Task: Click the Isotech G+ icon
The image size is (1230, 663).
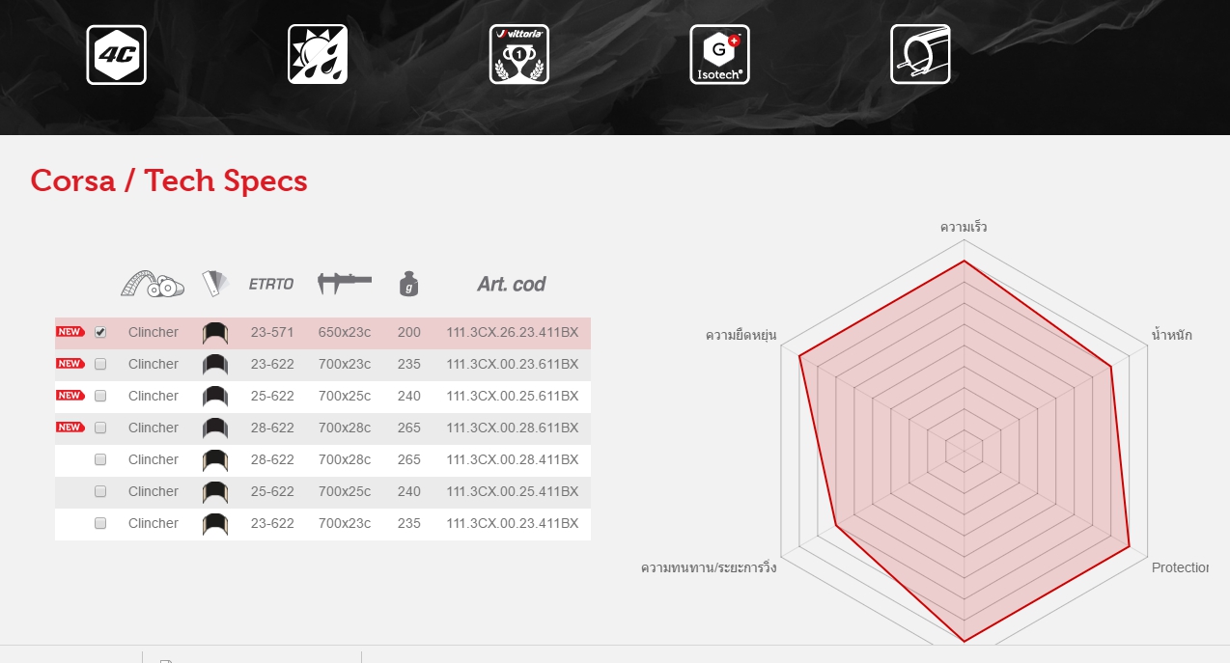Action: coord(720,55)
